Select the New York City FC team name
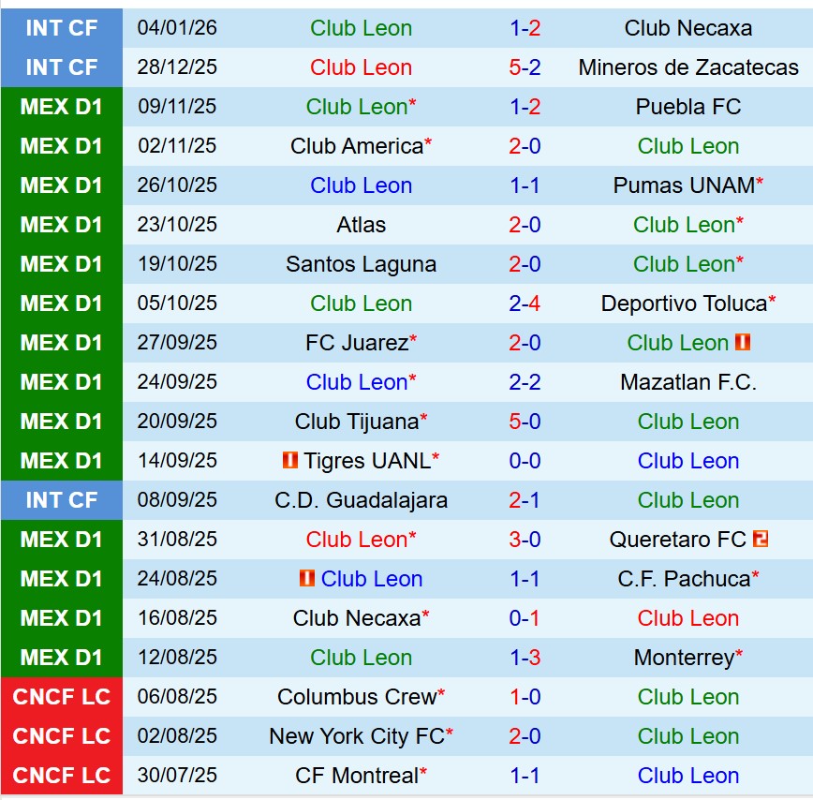 356,736
